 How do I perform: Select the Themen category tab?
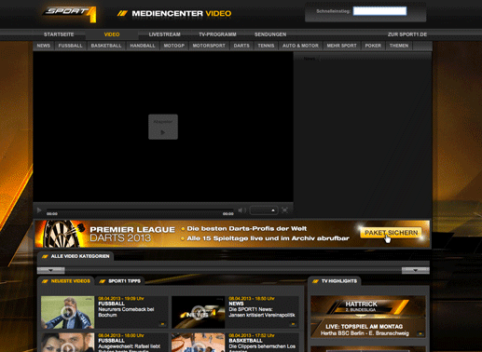pyautogui.click(x=399, y=46)
